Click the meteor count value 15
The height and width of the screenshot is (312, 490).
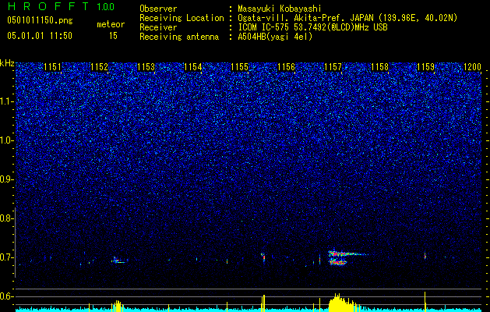tap(113, 36)
